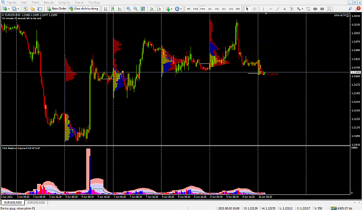Open the search magnifier icon
362x210 pixels.
tap(350, 9)
